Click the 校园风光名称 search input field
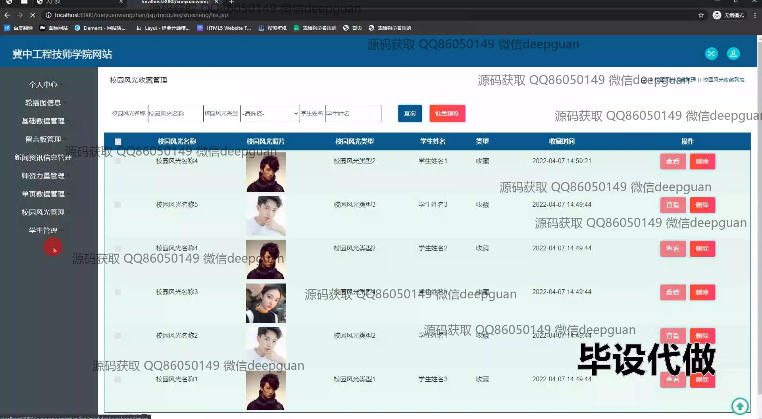 tap(175, 113)
